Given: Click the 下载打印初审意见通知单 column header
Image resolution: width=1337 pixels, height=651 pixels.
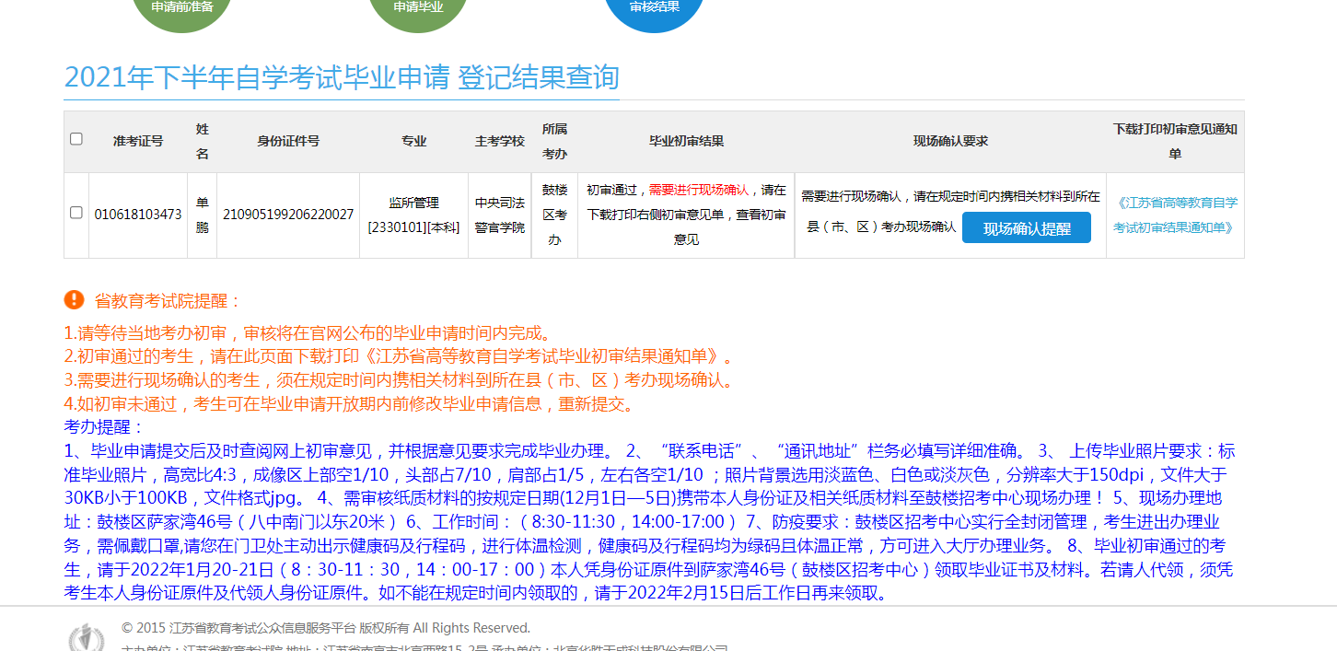Looking at the screenshot, I should [1175, 141].
